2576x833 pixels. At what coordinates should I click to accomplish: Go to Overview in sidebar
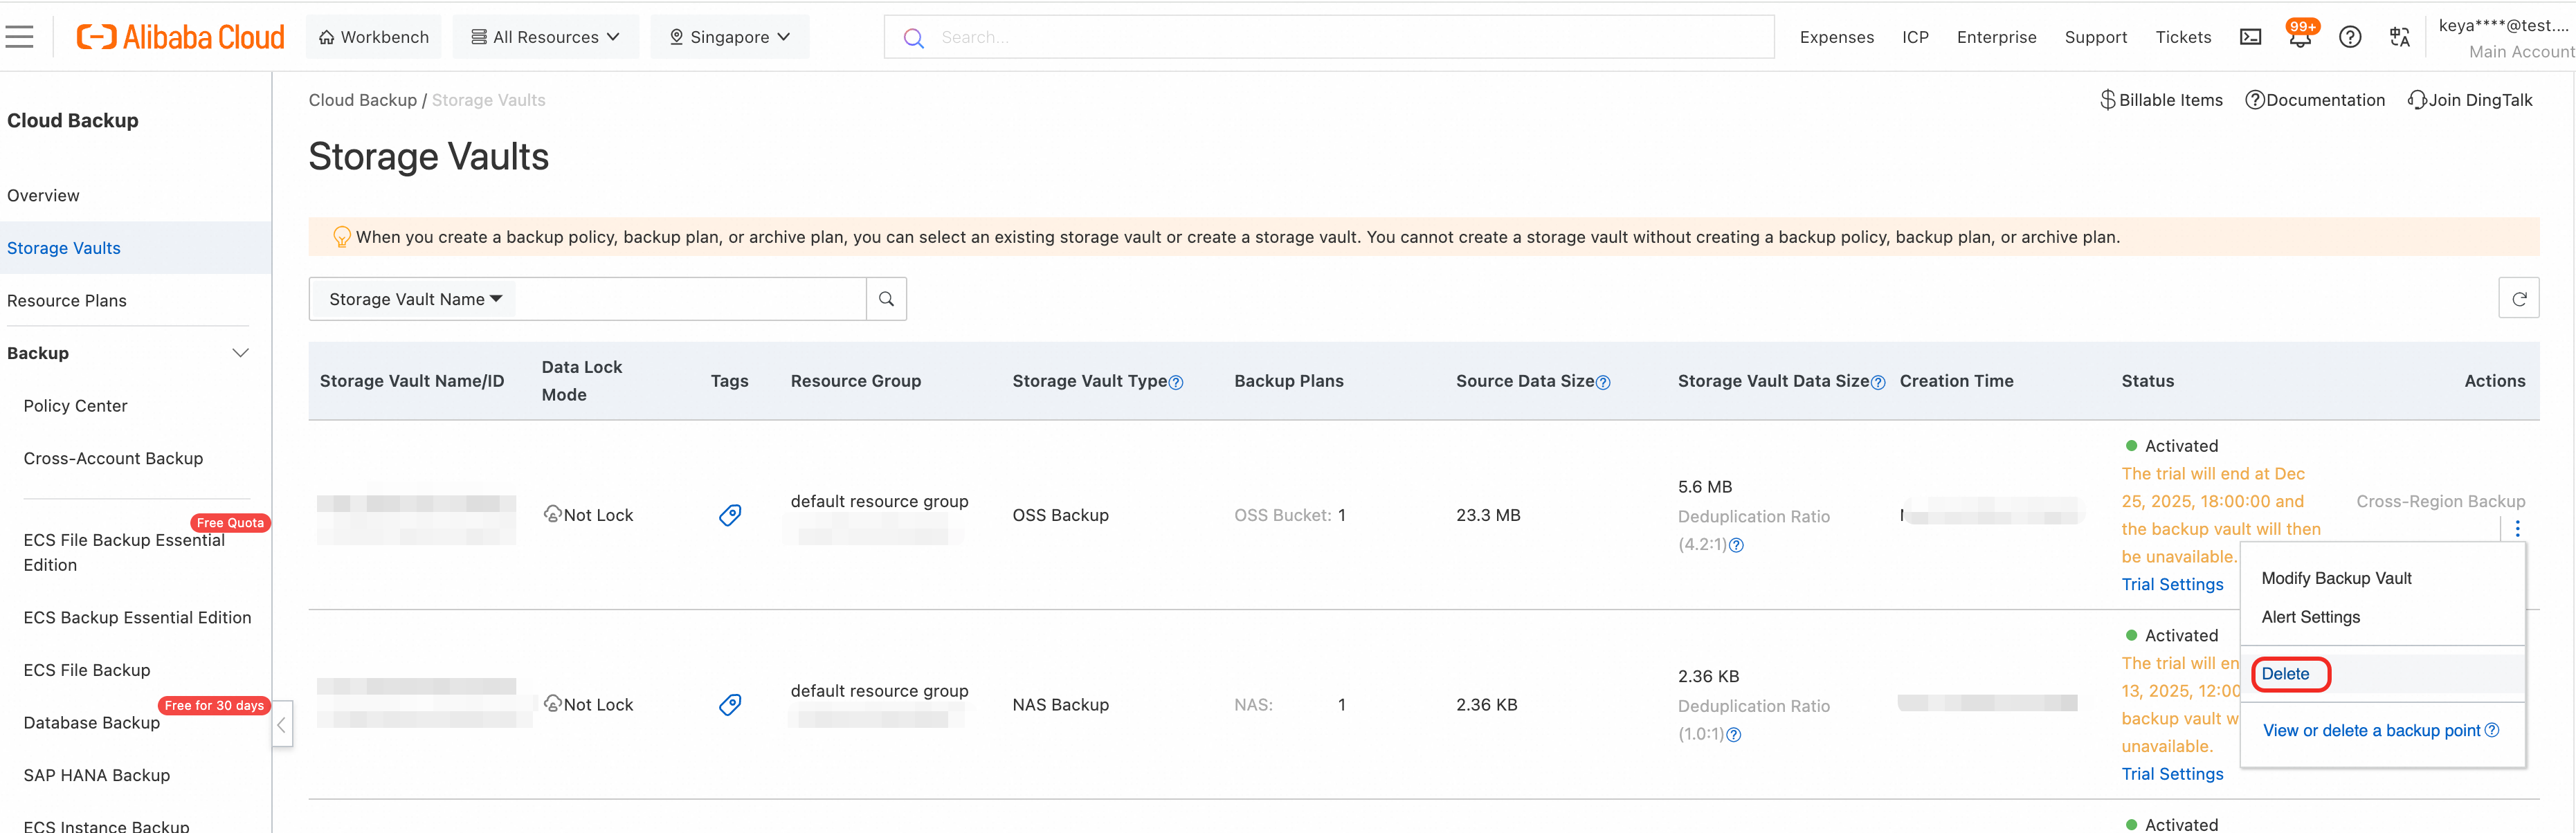[x=43, y=195]
